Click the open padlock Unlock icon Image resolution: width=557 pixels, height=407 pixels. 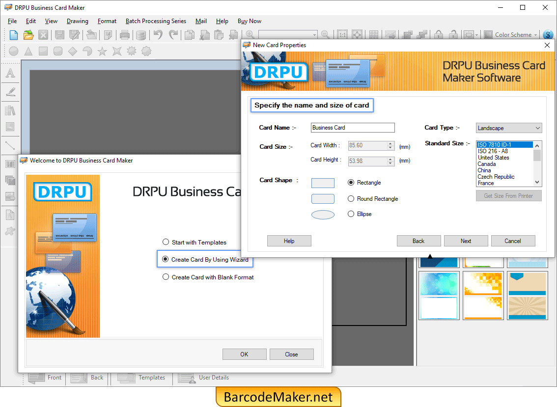453,35
